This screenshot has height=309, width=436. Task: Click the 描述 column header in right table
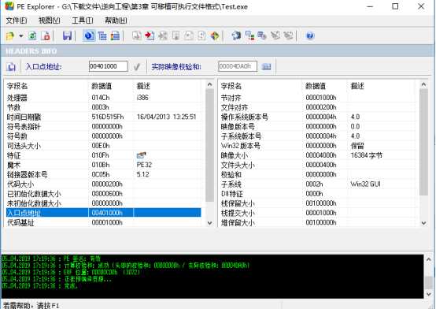[x=381, y=86]
